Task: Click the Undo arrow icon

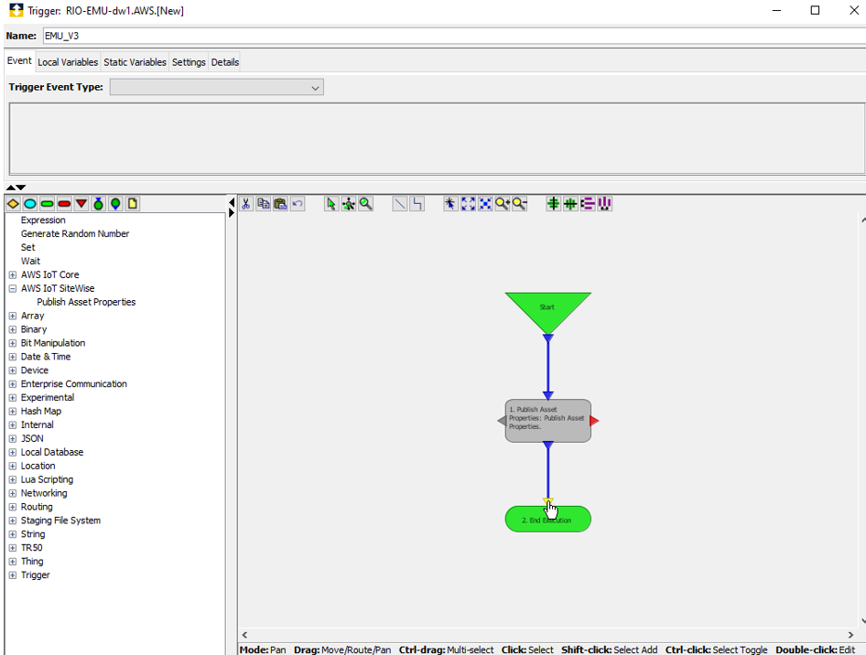Action: point(298,204)
